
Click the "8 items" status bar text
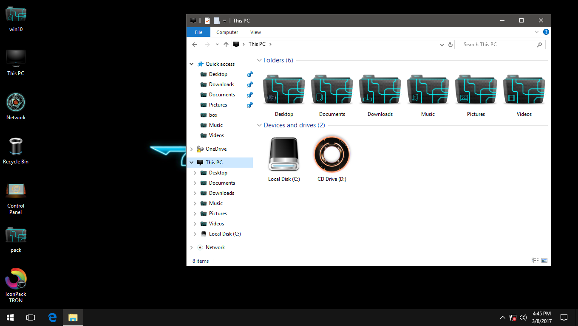coord(201,261)
